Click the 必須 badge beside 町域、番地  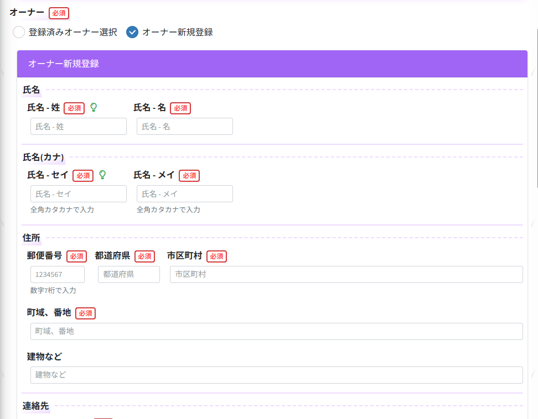click(x=85, y=313)
